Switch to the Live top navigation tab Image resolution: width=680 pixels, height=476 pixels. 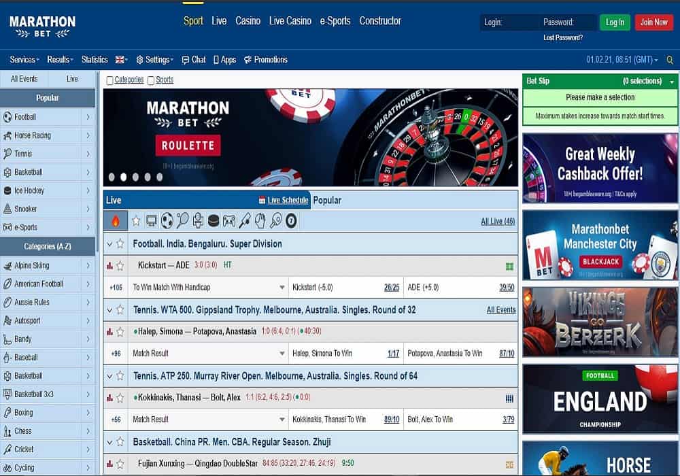coord(219,21)
